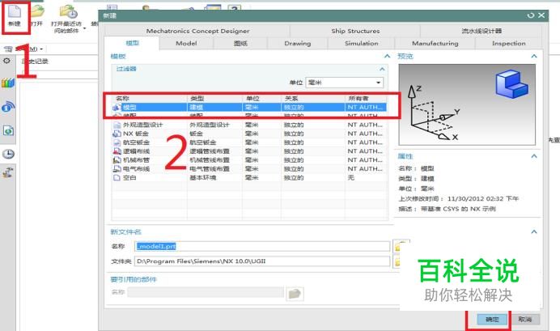
Task: Browse for part to reference icon
Action: [295, 294]
